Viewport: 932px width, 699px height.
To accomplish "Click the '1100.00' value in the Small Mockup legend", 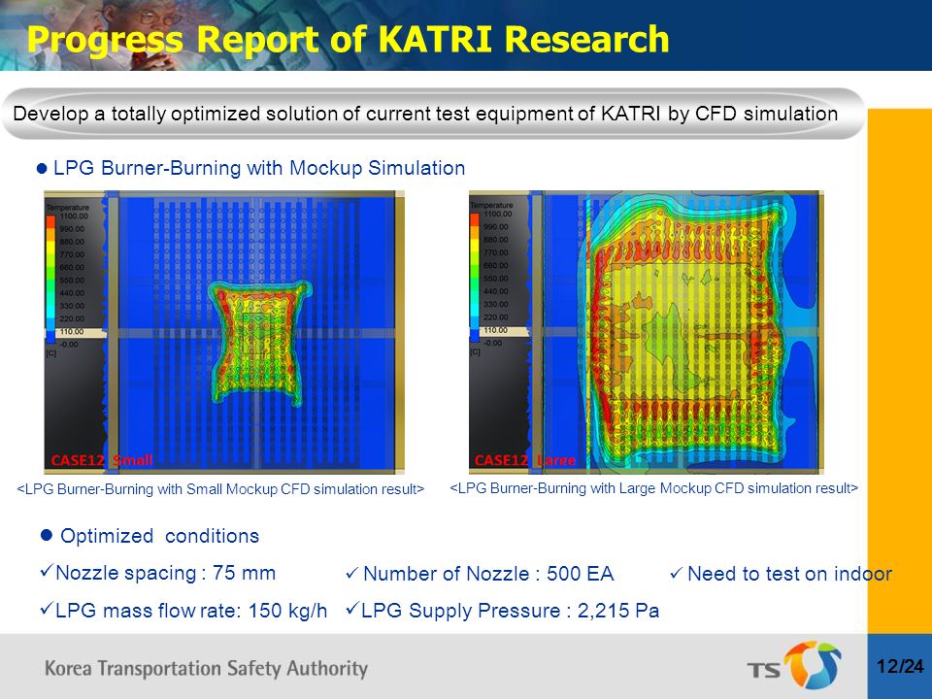I will coord(74,216).
